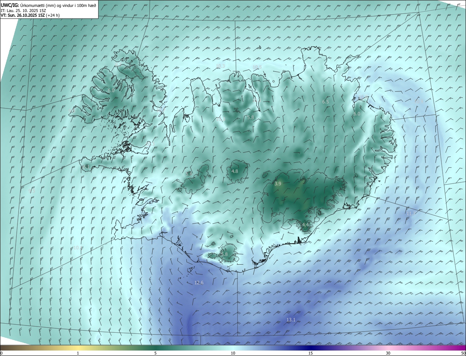Click the 10.3 value off the north coast

(220, 66)
